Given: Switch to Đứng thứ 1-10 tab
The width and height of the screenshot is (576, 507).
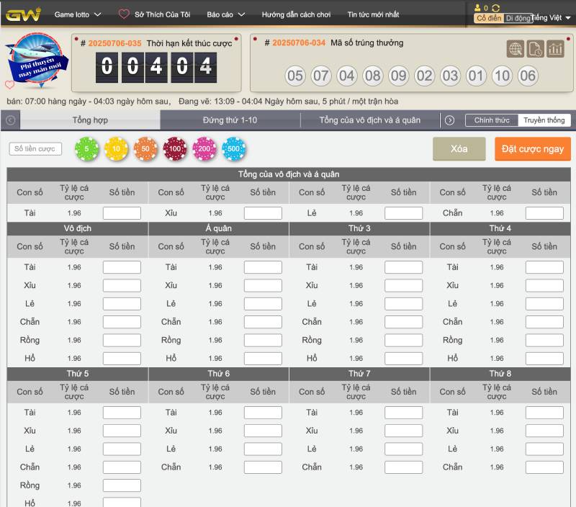Looking at the screenshot, I should 230,120.
